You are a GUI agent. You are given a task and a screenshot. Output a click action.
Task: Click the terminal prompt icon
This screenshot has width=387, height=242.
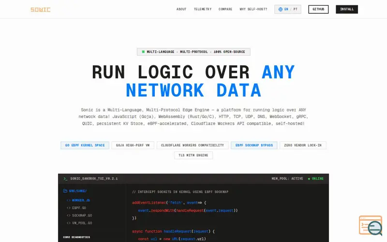coord(65,179)
